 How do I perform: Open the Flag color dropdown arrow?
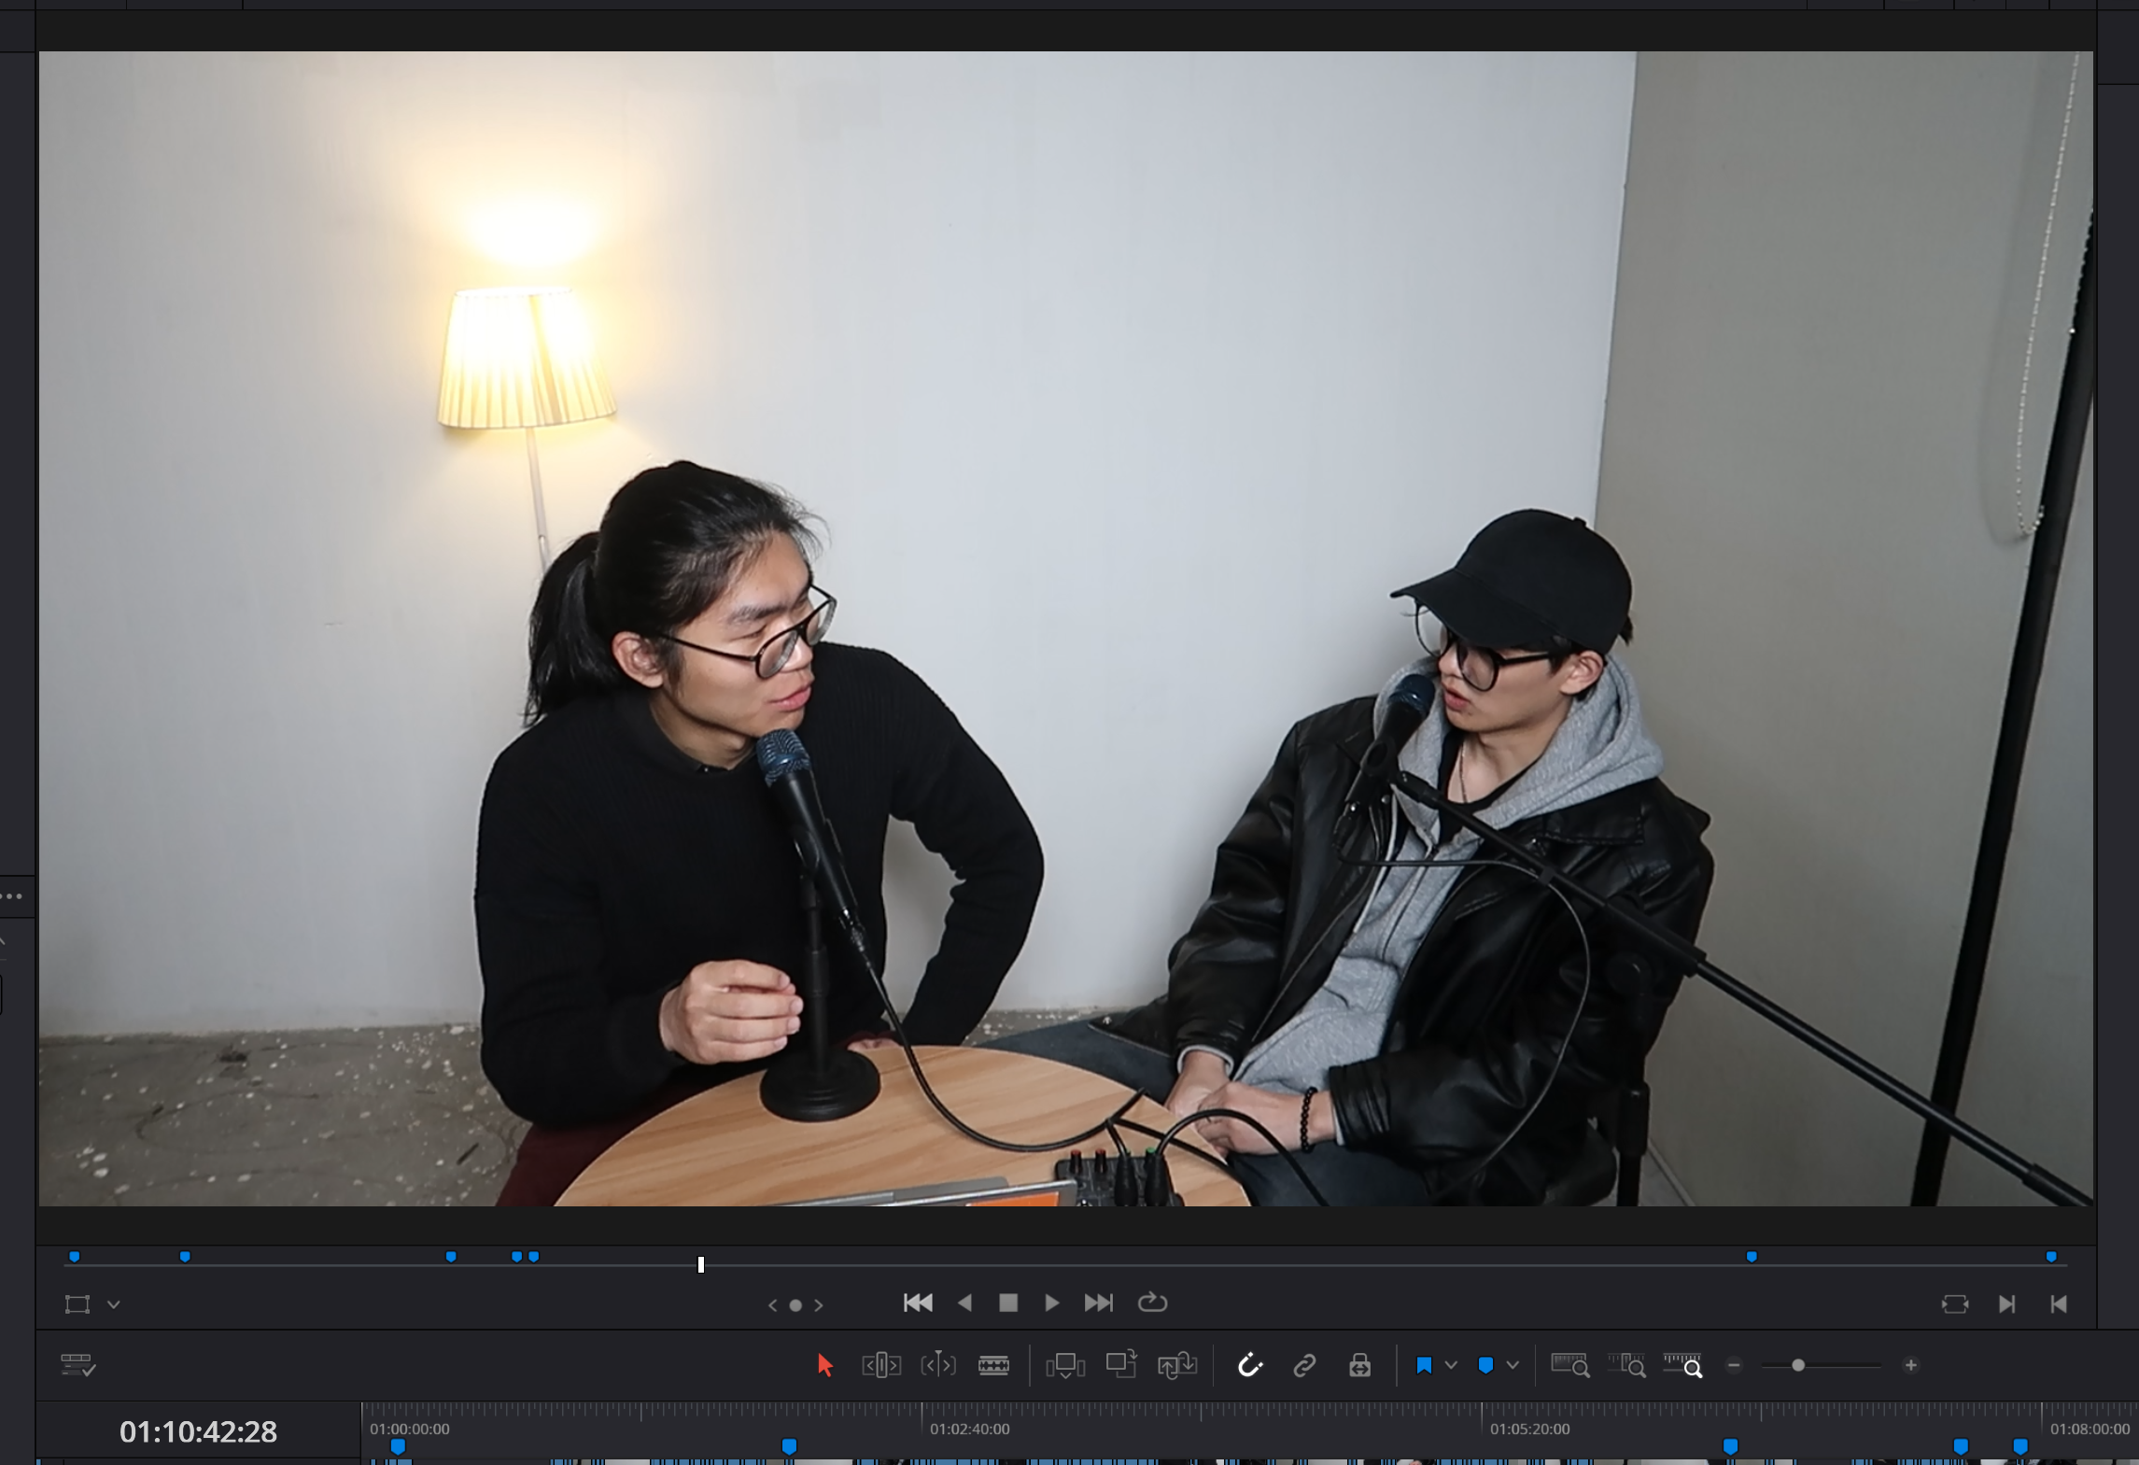1451,1365
